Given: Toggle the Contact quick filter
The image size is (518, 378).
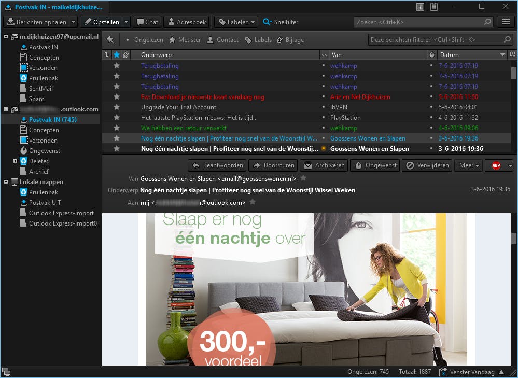Looking at the screenshot, I should point(223,40).
